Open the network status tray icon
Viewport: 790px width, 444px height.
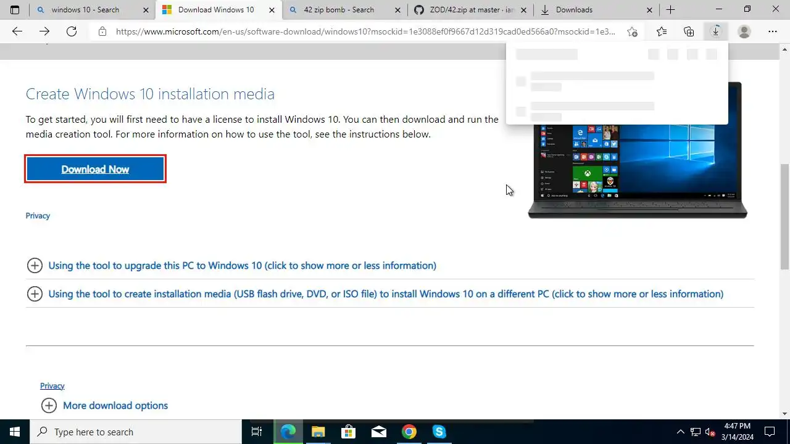[x=696, y=432]
